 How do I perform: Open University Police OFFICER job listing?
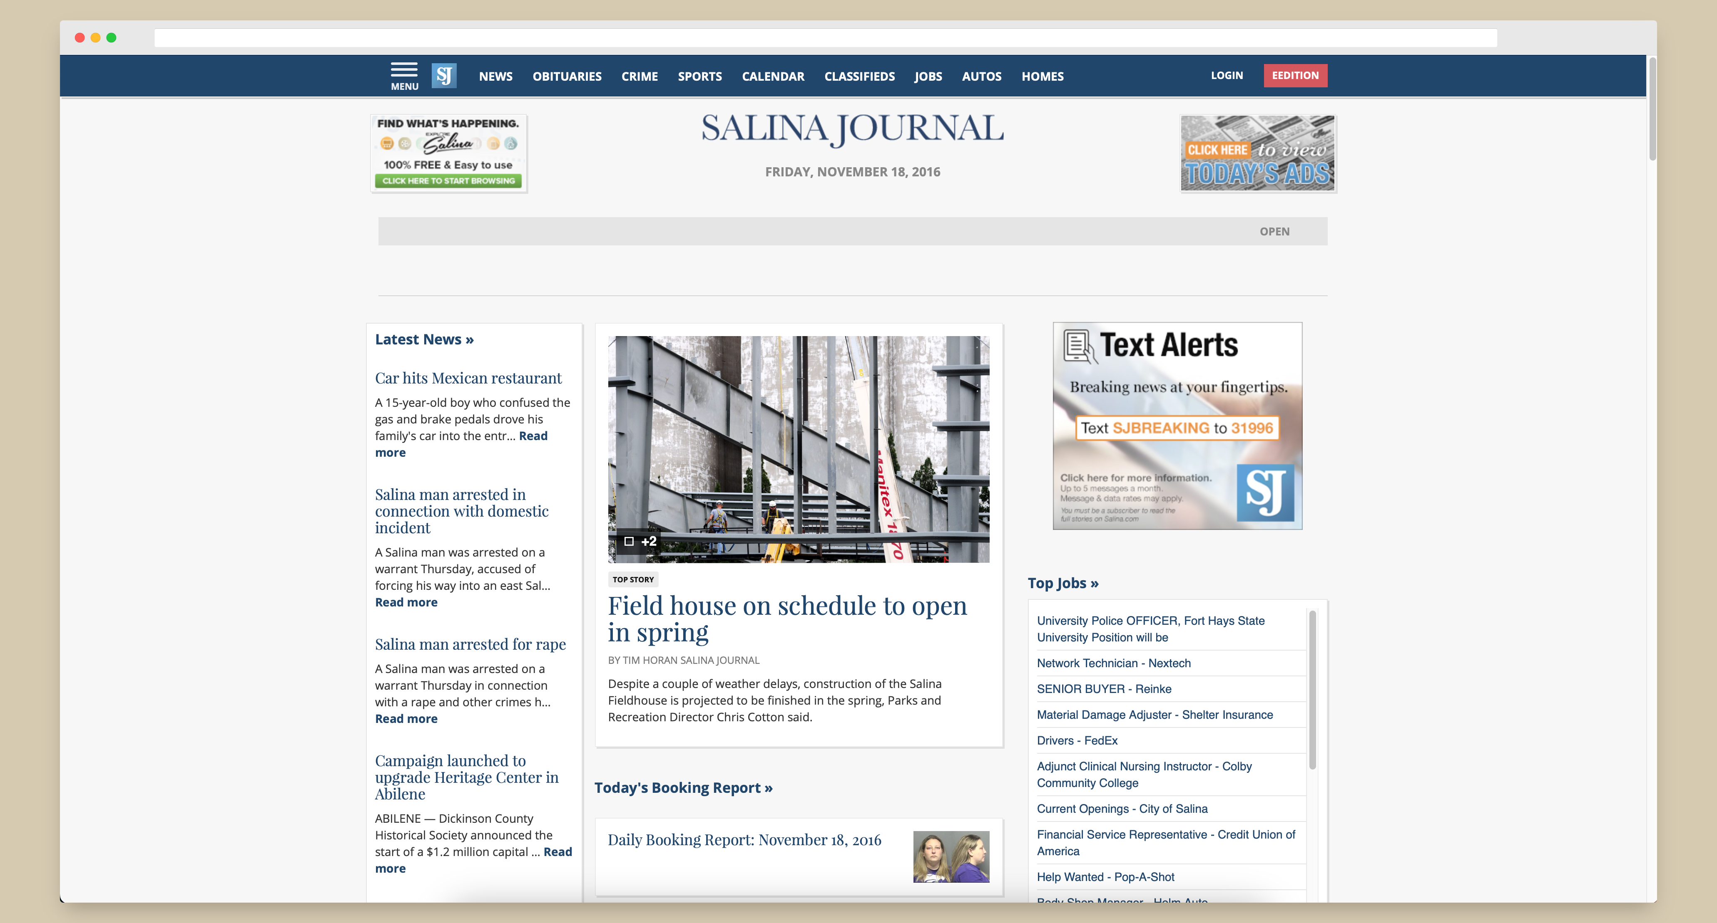1150,629
